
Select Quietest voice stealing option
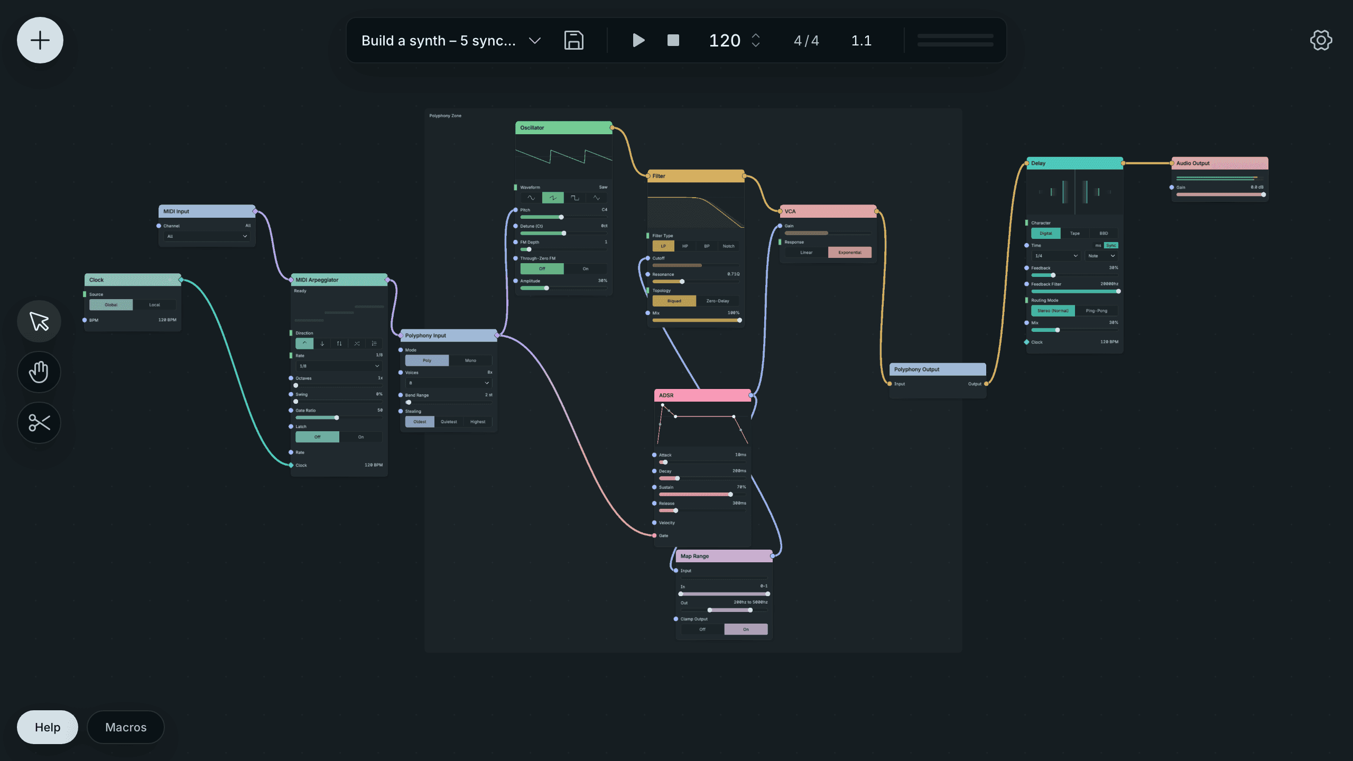click(449, 422)
